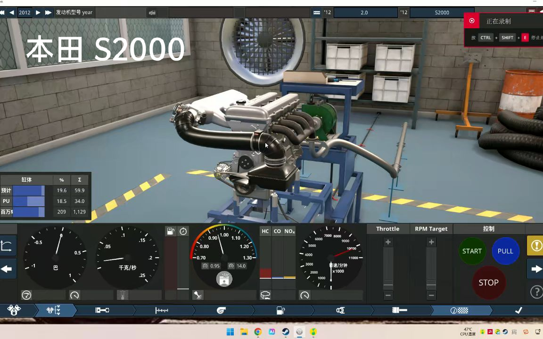Increase throttle with the plus button

(388, 242)
